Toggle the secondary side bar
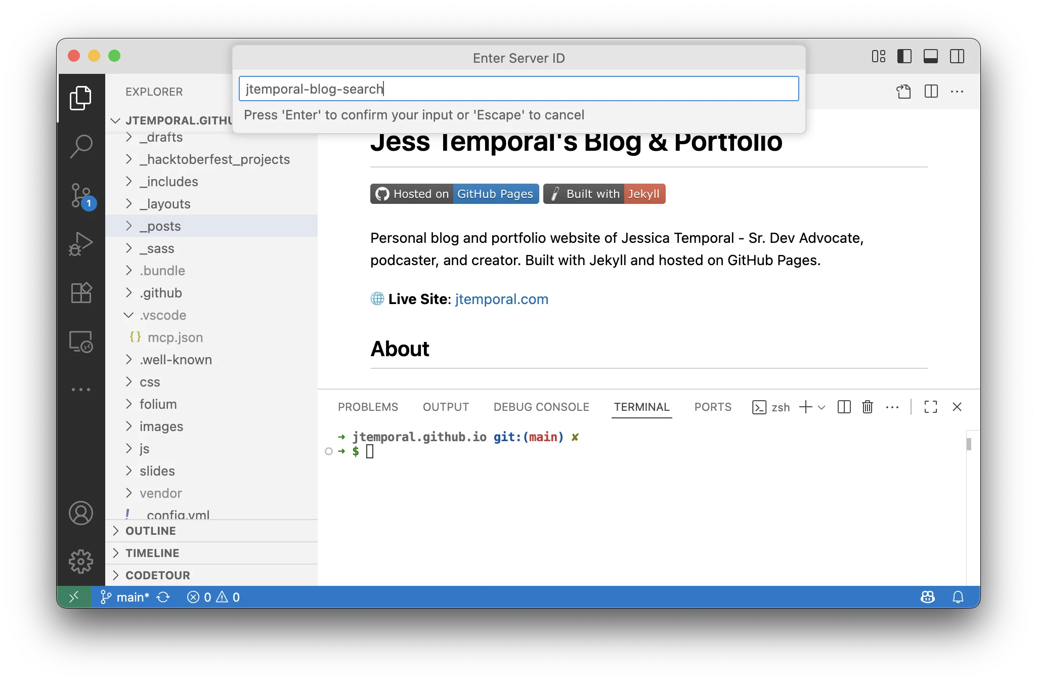 click(x=957, y=56)
